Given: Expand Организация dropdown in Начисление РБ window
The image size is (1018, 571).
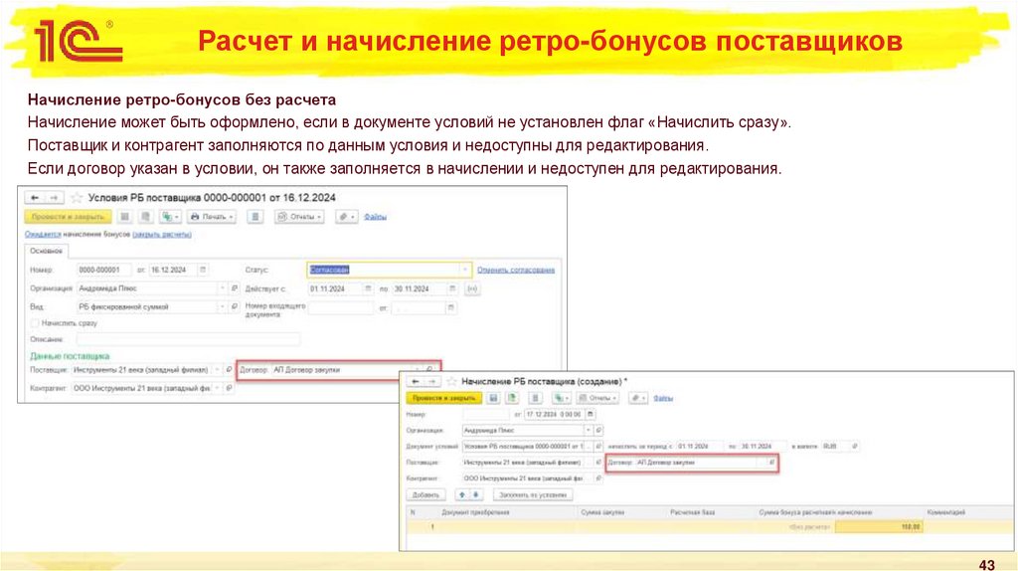Looking at the screenshot, I should (588, 430).
